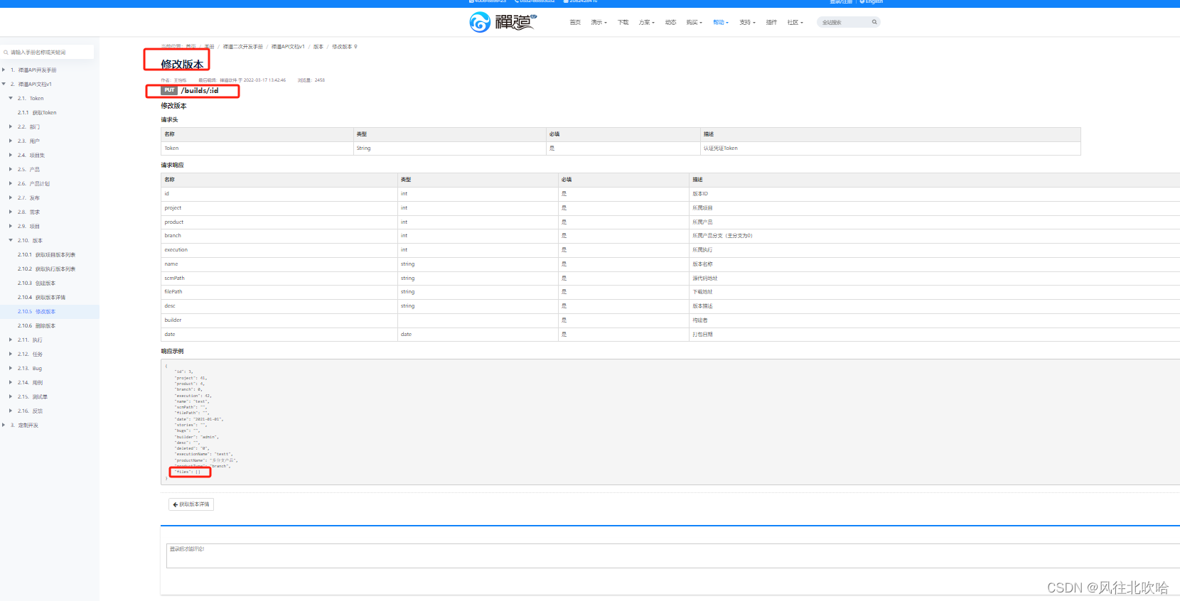
Task: Click the site search magnifier icon
Action: click(x=874, y=22)
